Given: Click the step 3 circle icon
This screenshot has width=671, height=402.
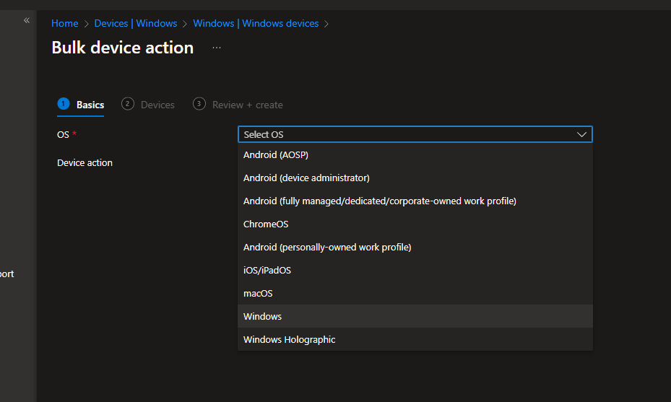Looking at the screenshot, I should pyautogui.click(x=199, y=104).
